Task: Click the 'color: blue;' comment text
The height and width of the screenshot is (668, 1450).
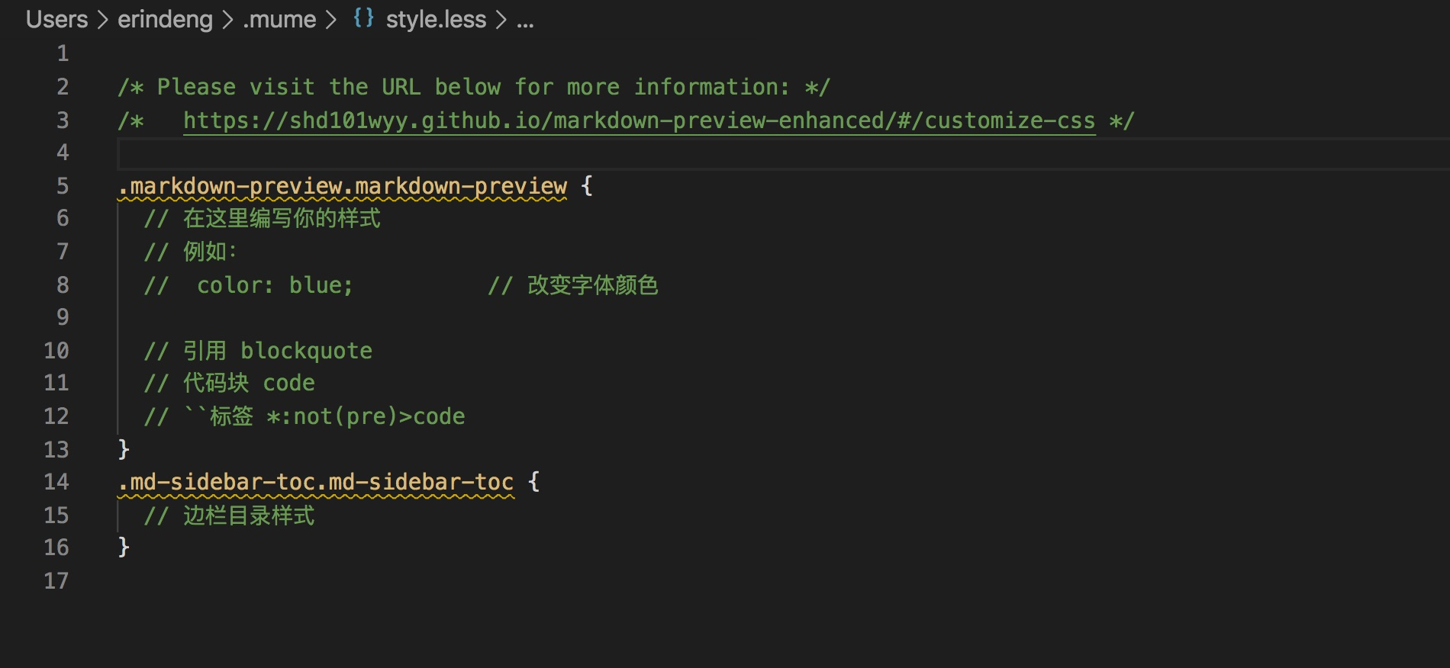Action: [275, 285]
